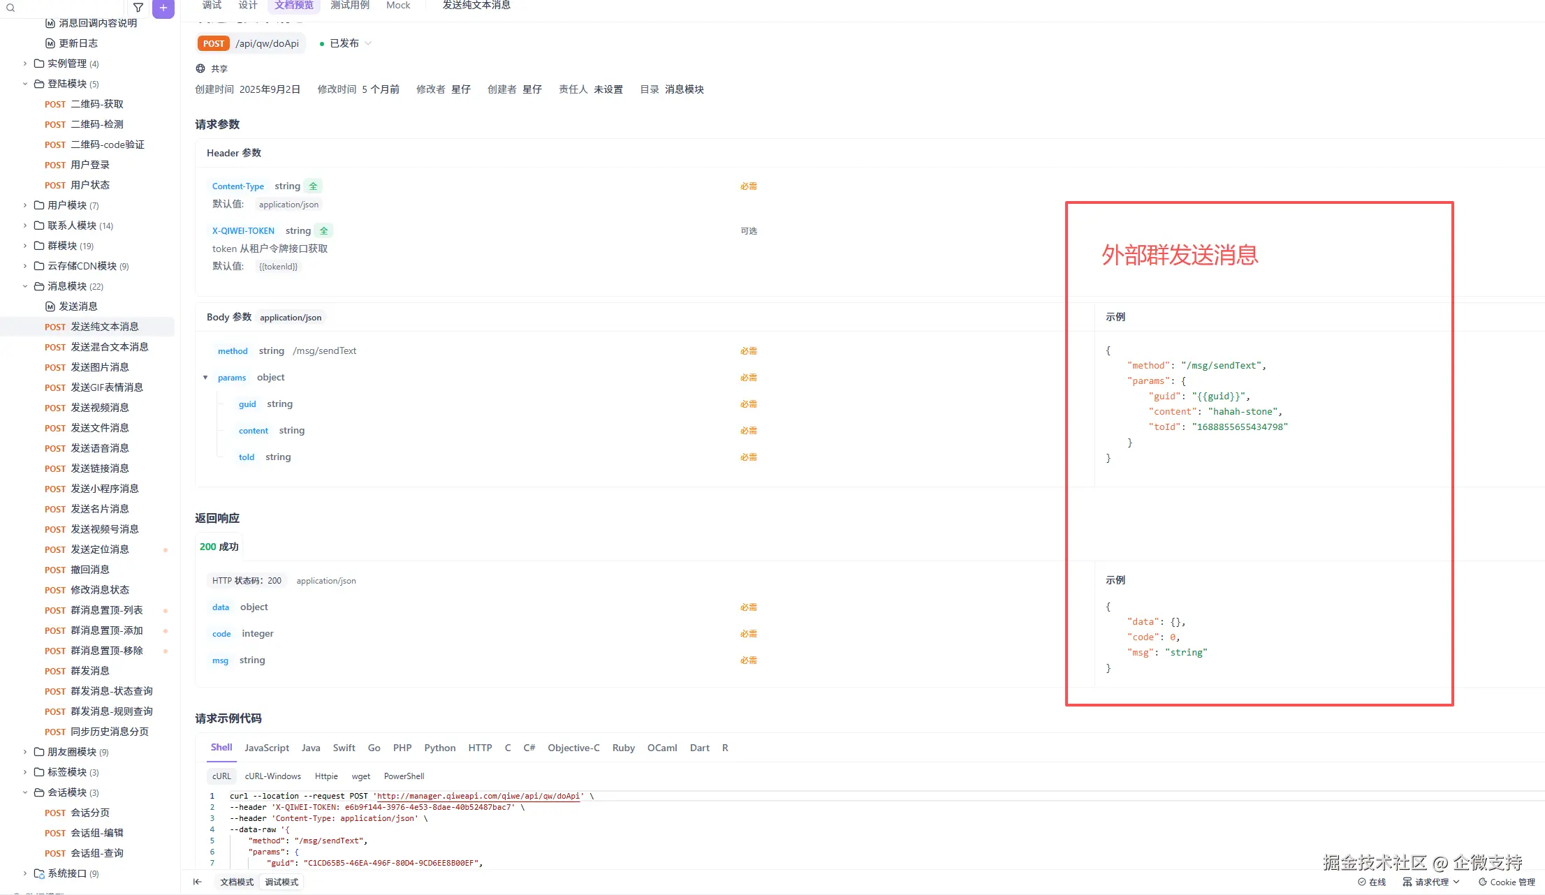This screenshot has width=1545, height=895.
Task: Collapse the params object triangle
Action: [205, 378]
